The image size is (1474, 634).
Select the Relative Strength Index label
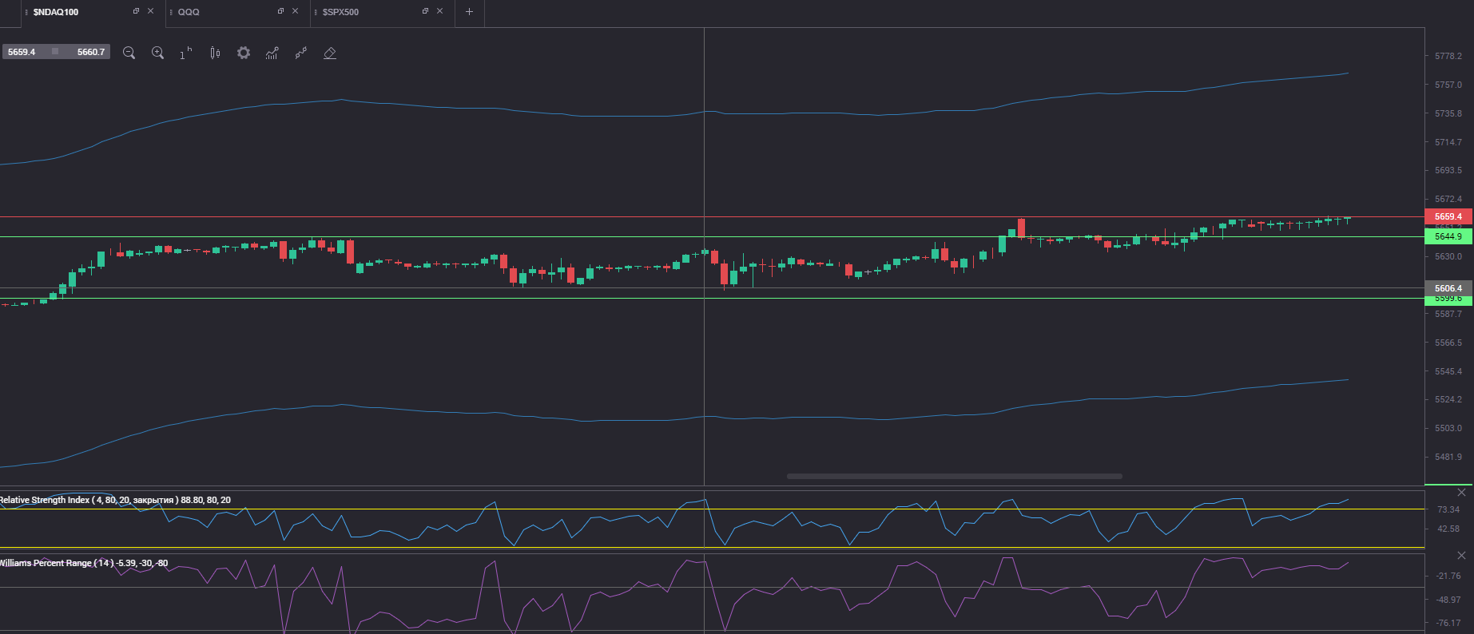115,500
